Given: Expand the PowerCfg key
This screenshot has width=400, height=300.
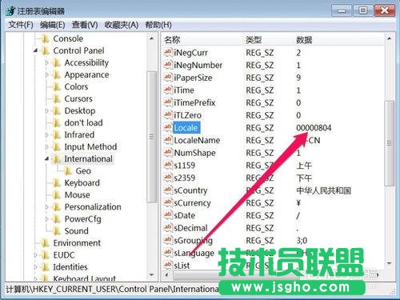Looking at the screenshot, I should (47, 219).
